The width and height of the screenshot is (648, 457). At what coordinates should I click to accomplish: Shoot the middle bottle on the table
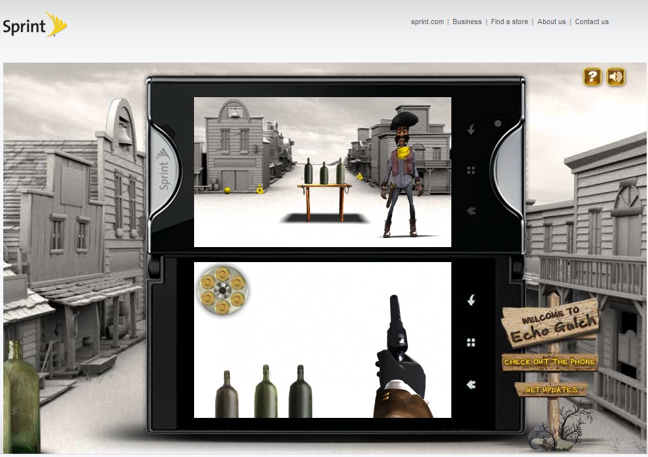pos(324,173)
